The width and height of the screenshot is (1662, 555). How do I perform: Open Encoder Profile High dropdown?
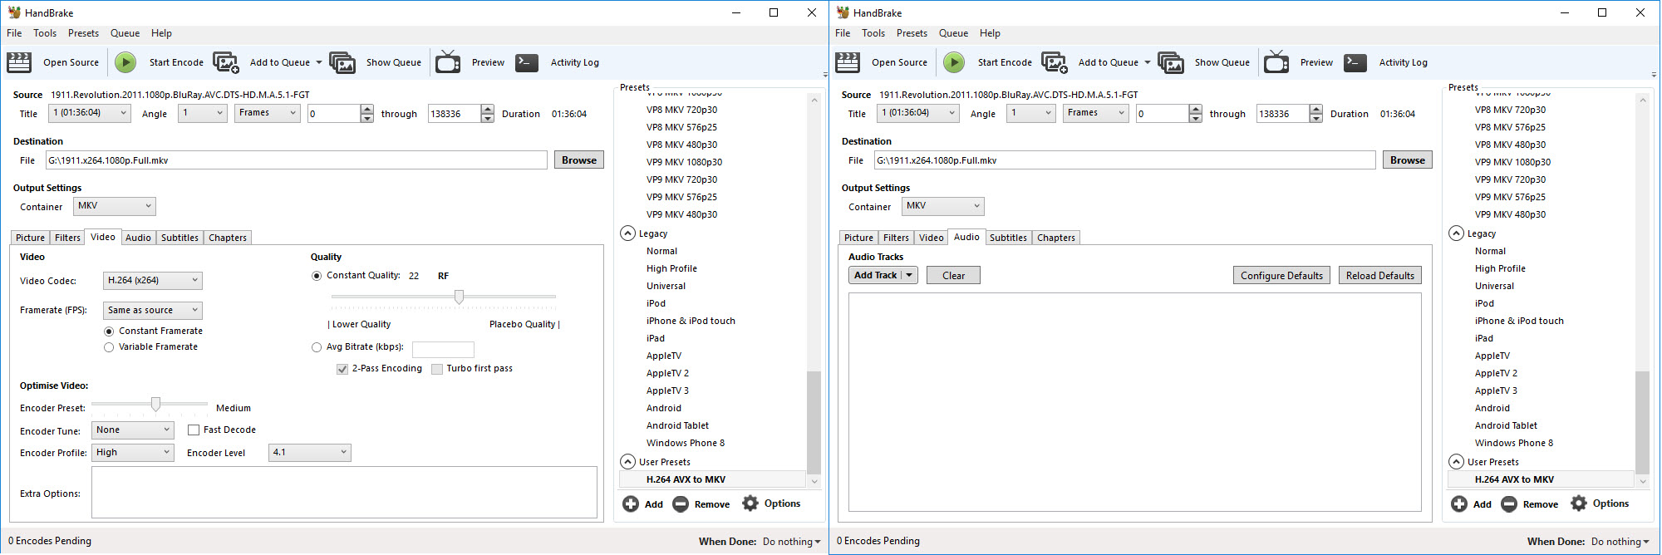click(133, 453)
